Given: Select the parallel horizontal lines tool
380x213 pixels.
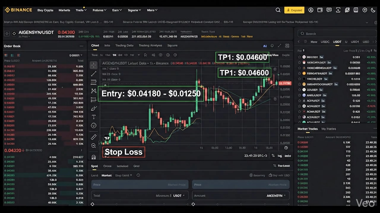Looking at the screenshot, I should coord(94,82).
